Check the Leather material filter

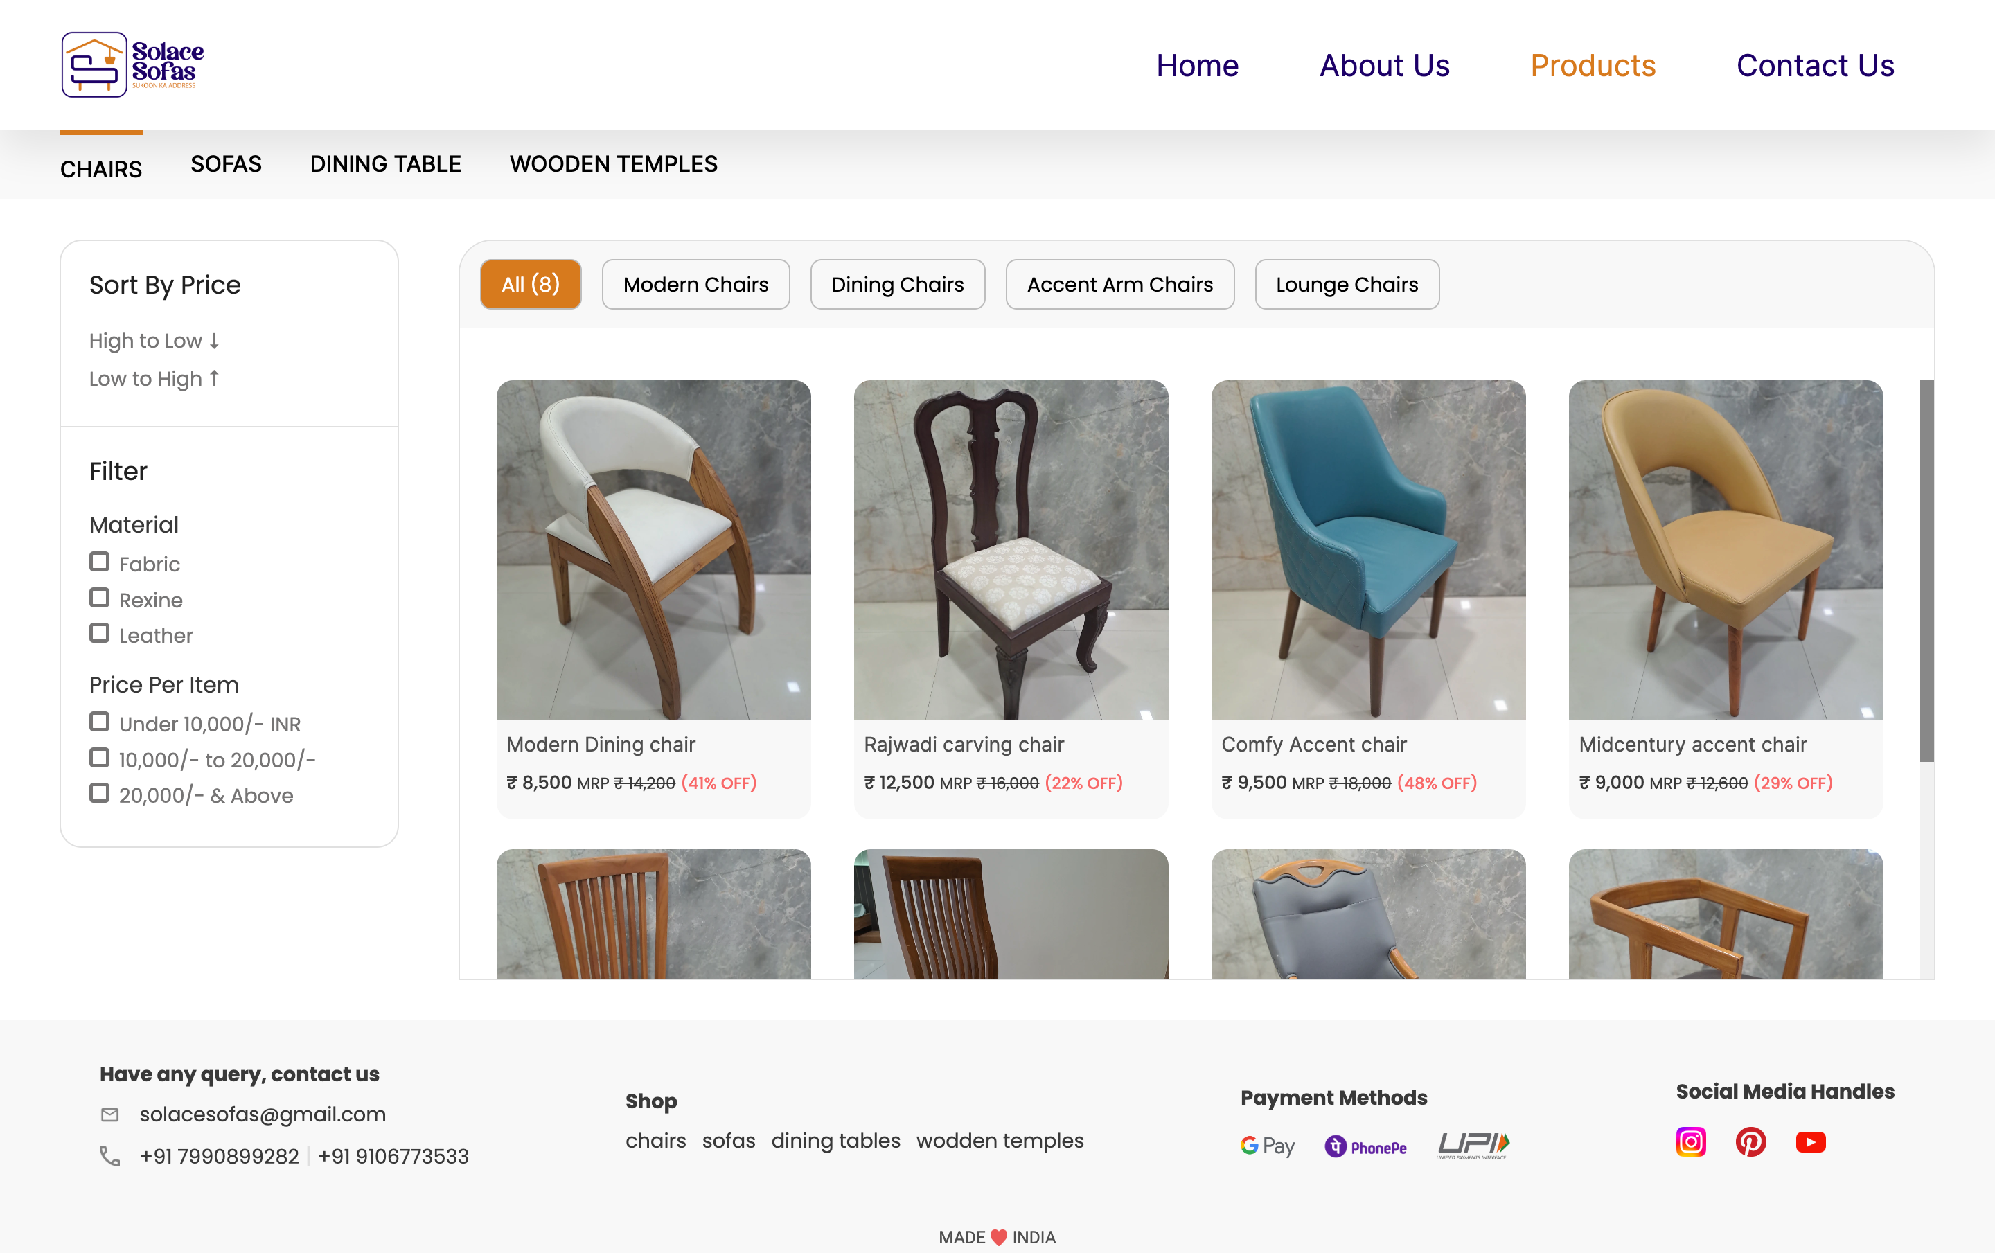(100, 634)
